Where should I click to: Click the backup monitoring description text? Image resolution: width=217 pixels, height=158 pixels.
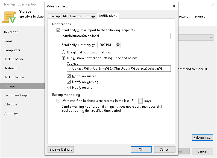pyautogui.click(x=112, y=108)
